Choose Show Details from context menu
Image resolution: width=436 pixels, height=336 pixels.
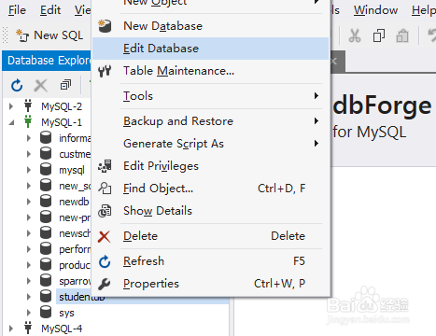pos(211,211)
